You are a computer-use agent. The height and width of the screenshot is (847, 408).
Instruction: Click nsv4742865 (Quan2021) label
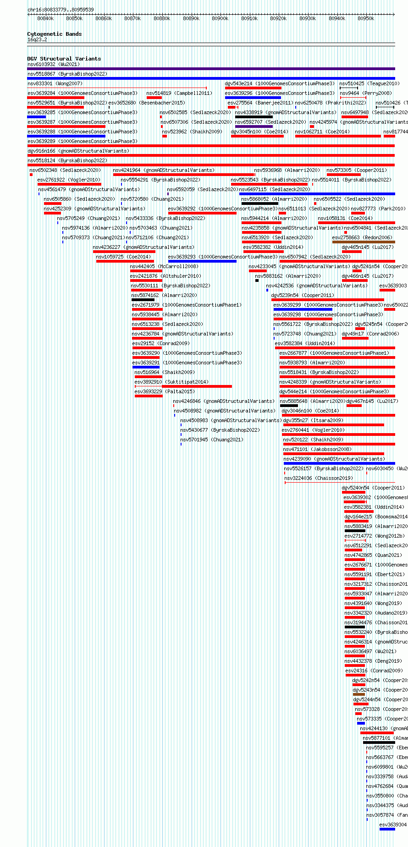tap(373, 555)
